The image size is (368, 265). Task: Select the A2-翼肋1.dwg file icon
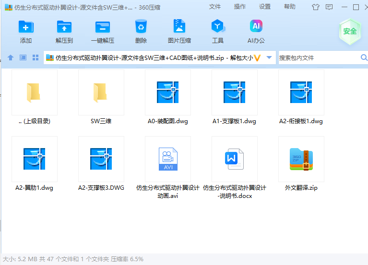pyautogui.click(x=35, y=159)
